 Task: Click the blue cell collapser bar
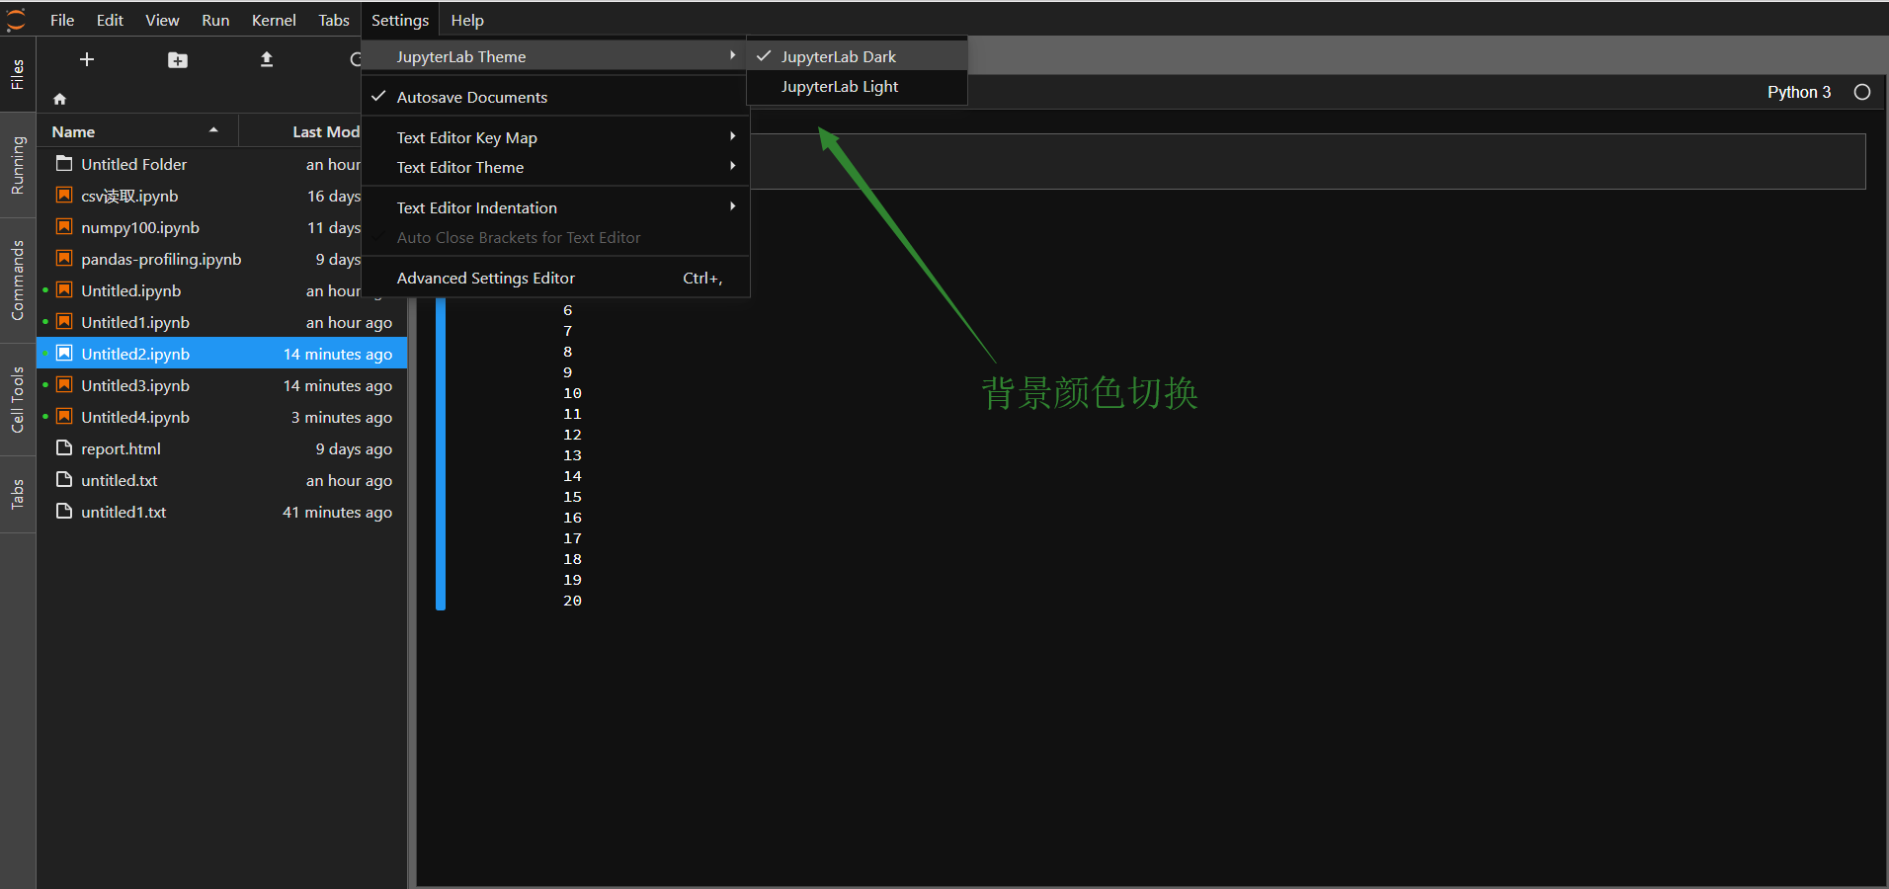[x=441, y=453]
